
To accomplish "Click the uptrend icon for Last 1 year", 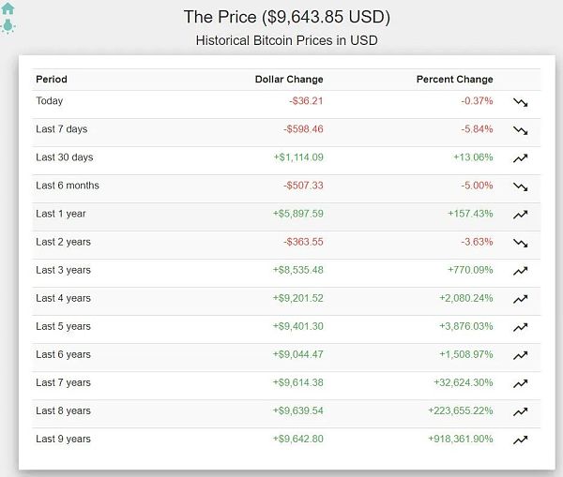I will (x=521, y=215).
